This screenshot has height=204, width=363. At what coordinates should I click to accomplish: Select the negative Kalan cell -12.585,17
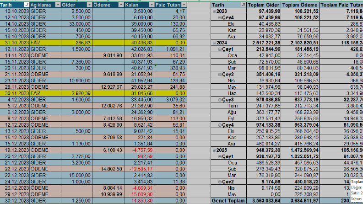click(x=140, y=169)
